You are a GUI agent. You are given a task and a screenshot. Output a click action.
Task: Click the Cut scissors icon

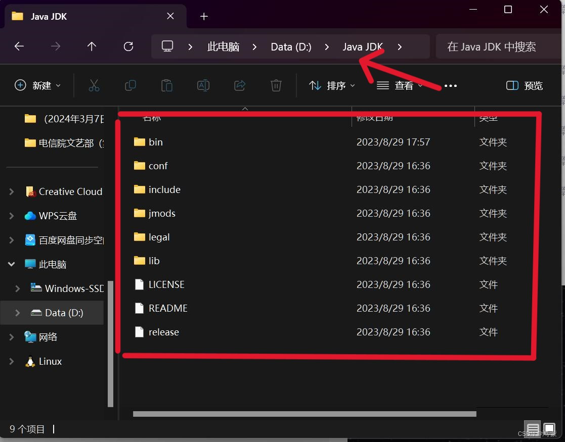pos(94,86)
